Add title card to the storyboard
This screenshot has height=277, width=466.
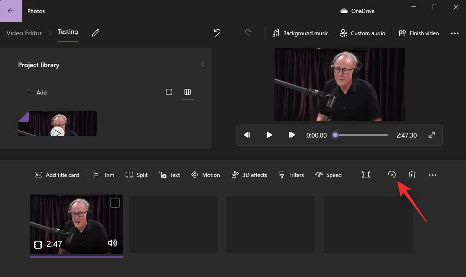click(x=57, y=175)
